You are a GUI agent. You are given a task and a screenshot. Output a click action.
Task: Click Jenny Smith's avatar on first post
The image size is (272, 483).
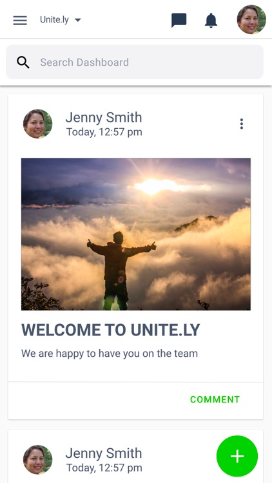[37, 124]
